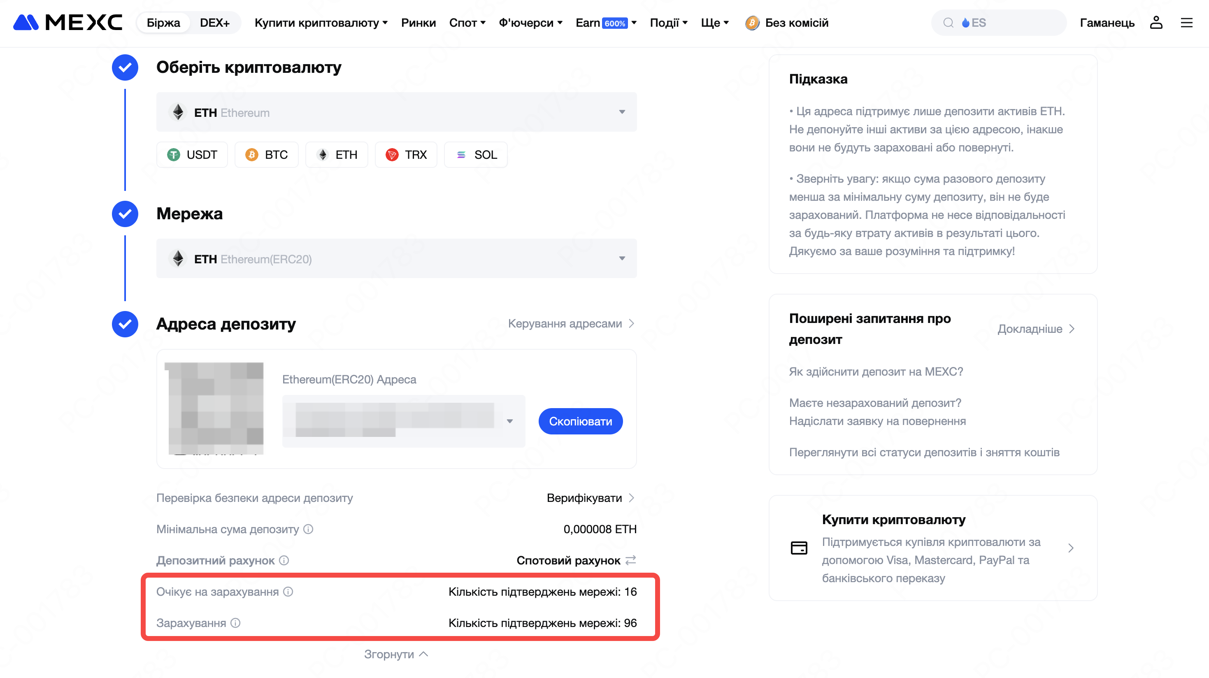The height and width of the screenshot is (678, 1209).
Task: Open the hamburger menu icon
Action: pos(1186,23)
